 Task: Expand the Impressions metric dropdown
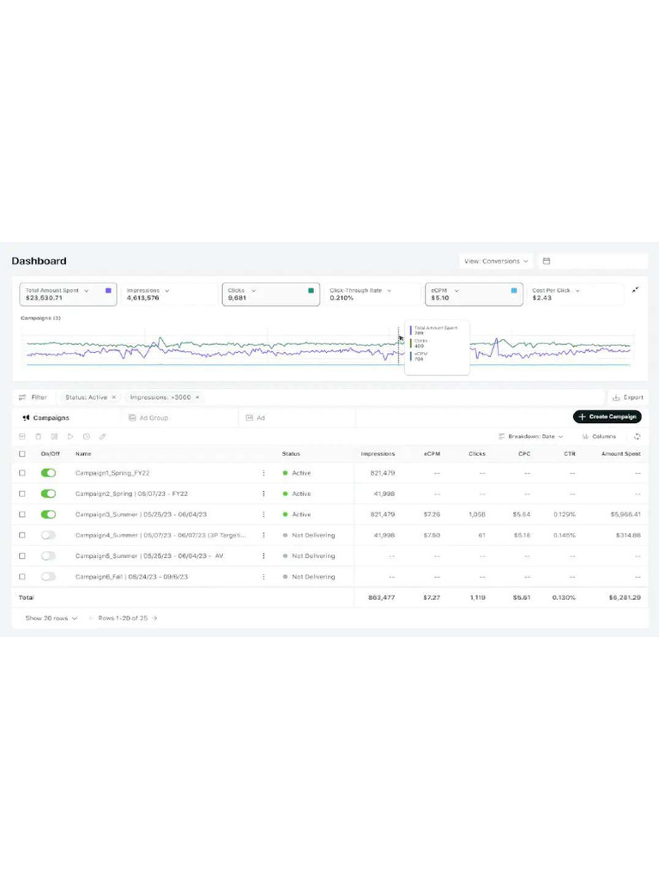(x=167, y=290)
